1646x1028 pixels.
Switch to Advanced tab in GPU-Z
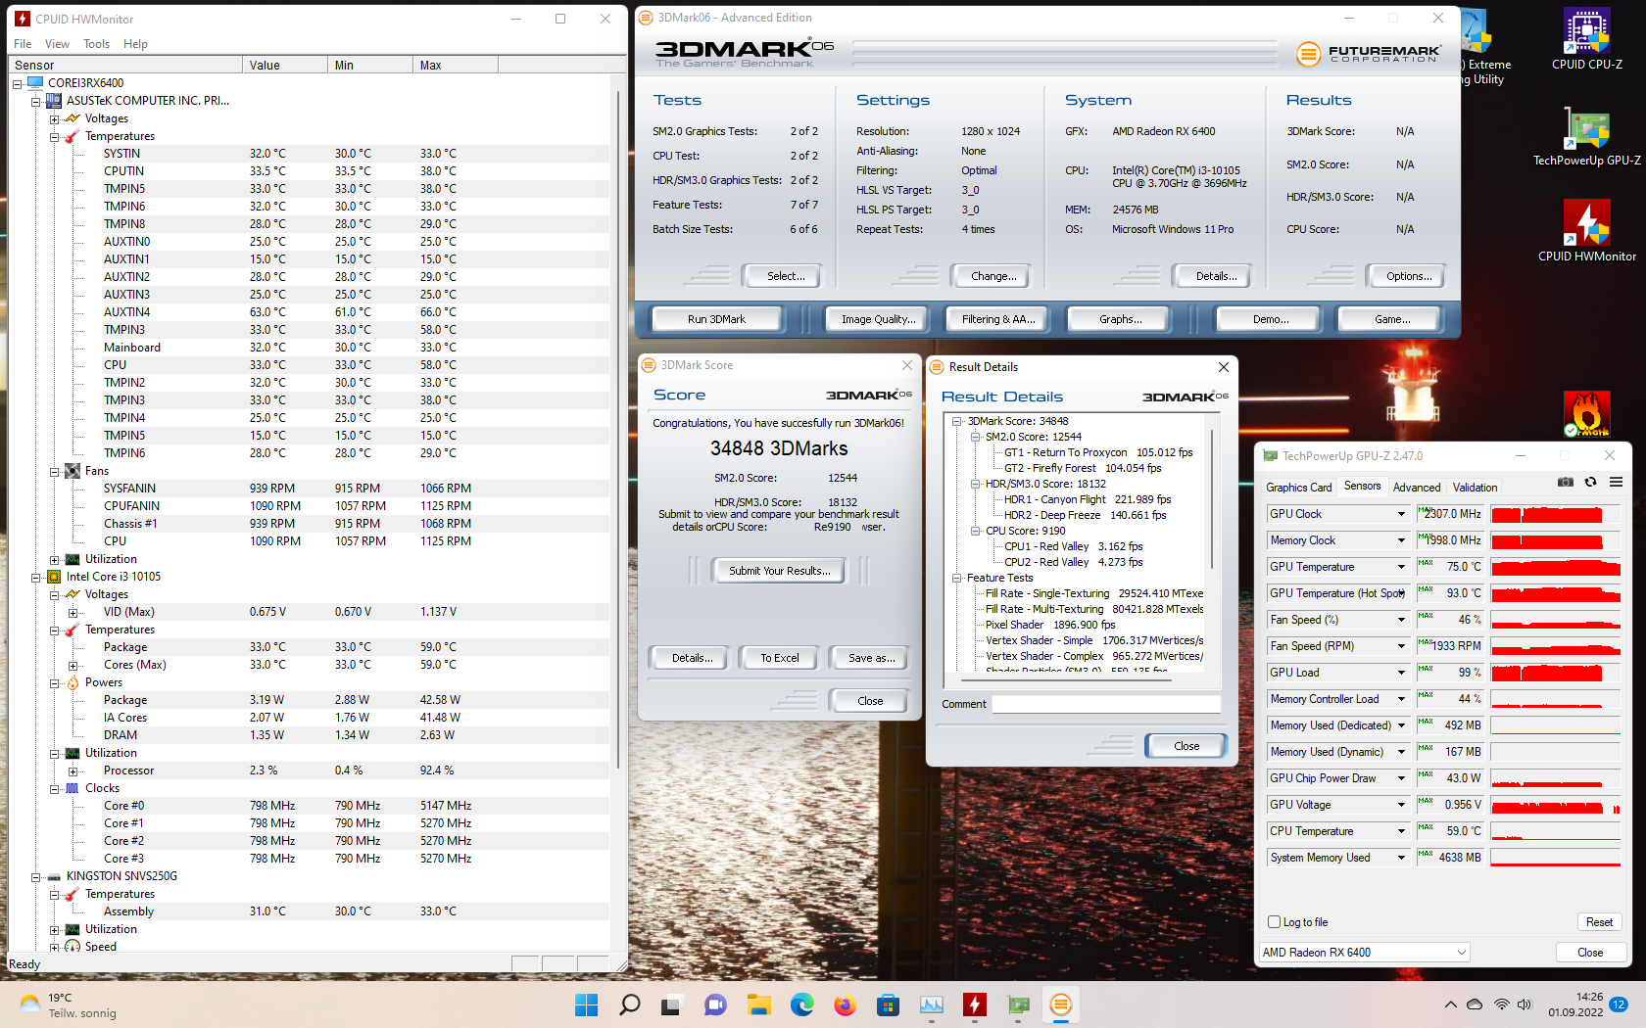coord(1417,488)
